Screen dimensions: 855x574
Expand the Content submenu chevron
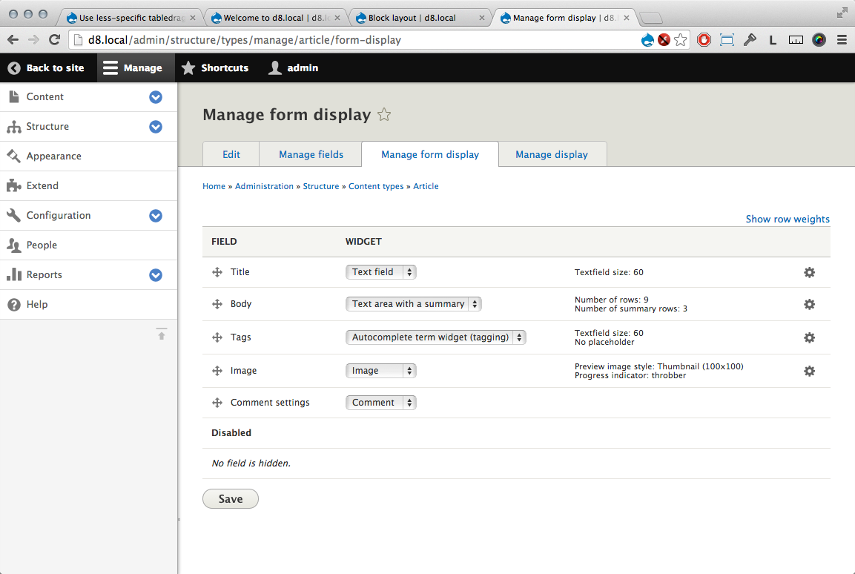155,97
